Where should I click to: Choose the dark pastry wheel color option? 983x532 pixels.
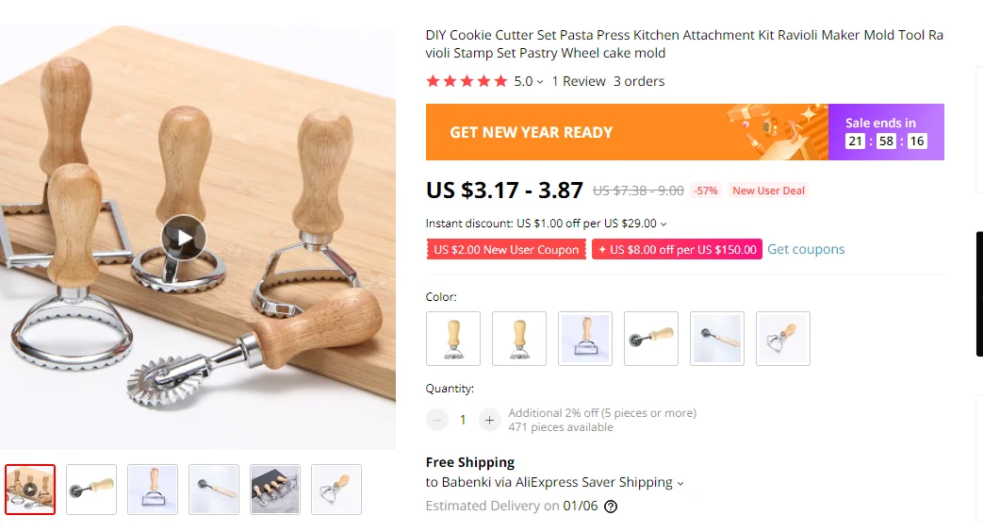650,339
